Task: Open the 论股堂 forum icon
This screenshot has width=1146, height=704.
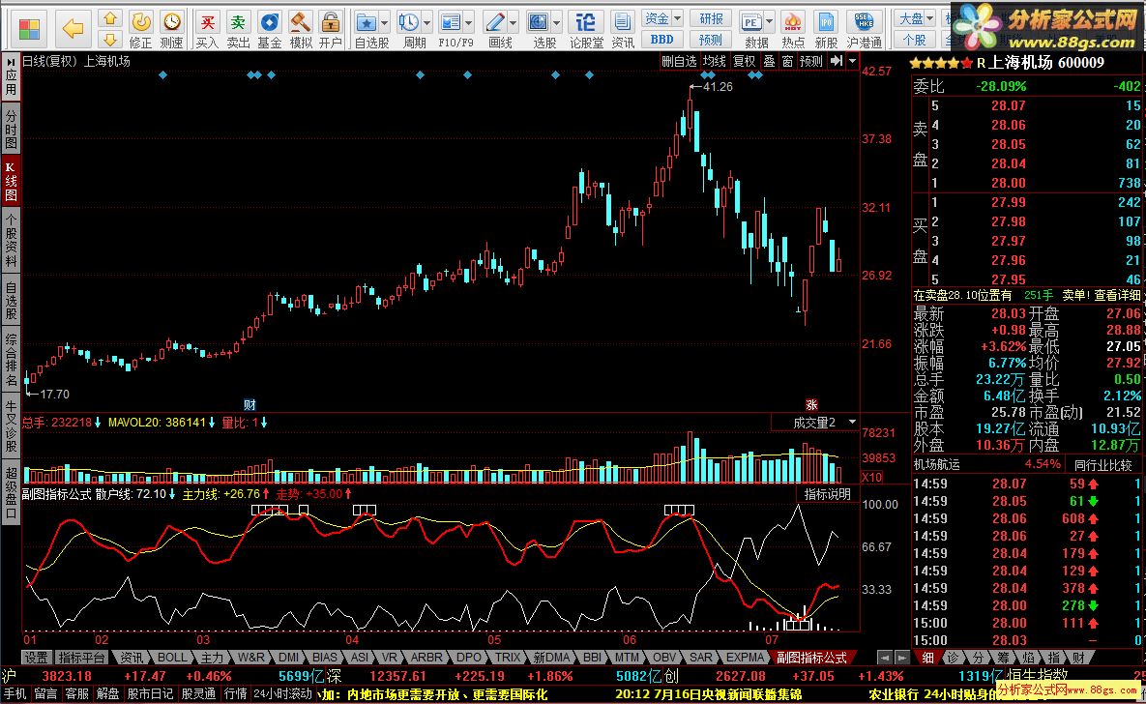Action: pyautogui.click(x=586, y=29)
